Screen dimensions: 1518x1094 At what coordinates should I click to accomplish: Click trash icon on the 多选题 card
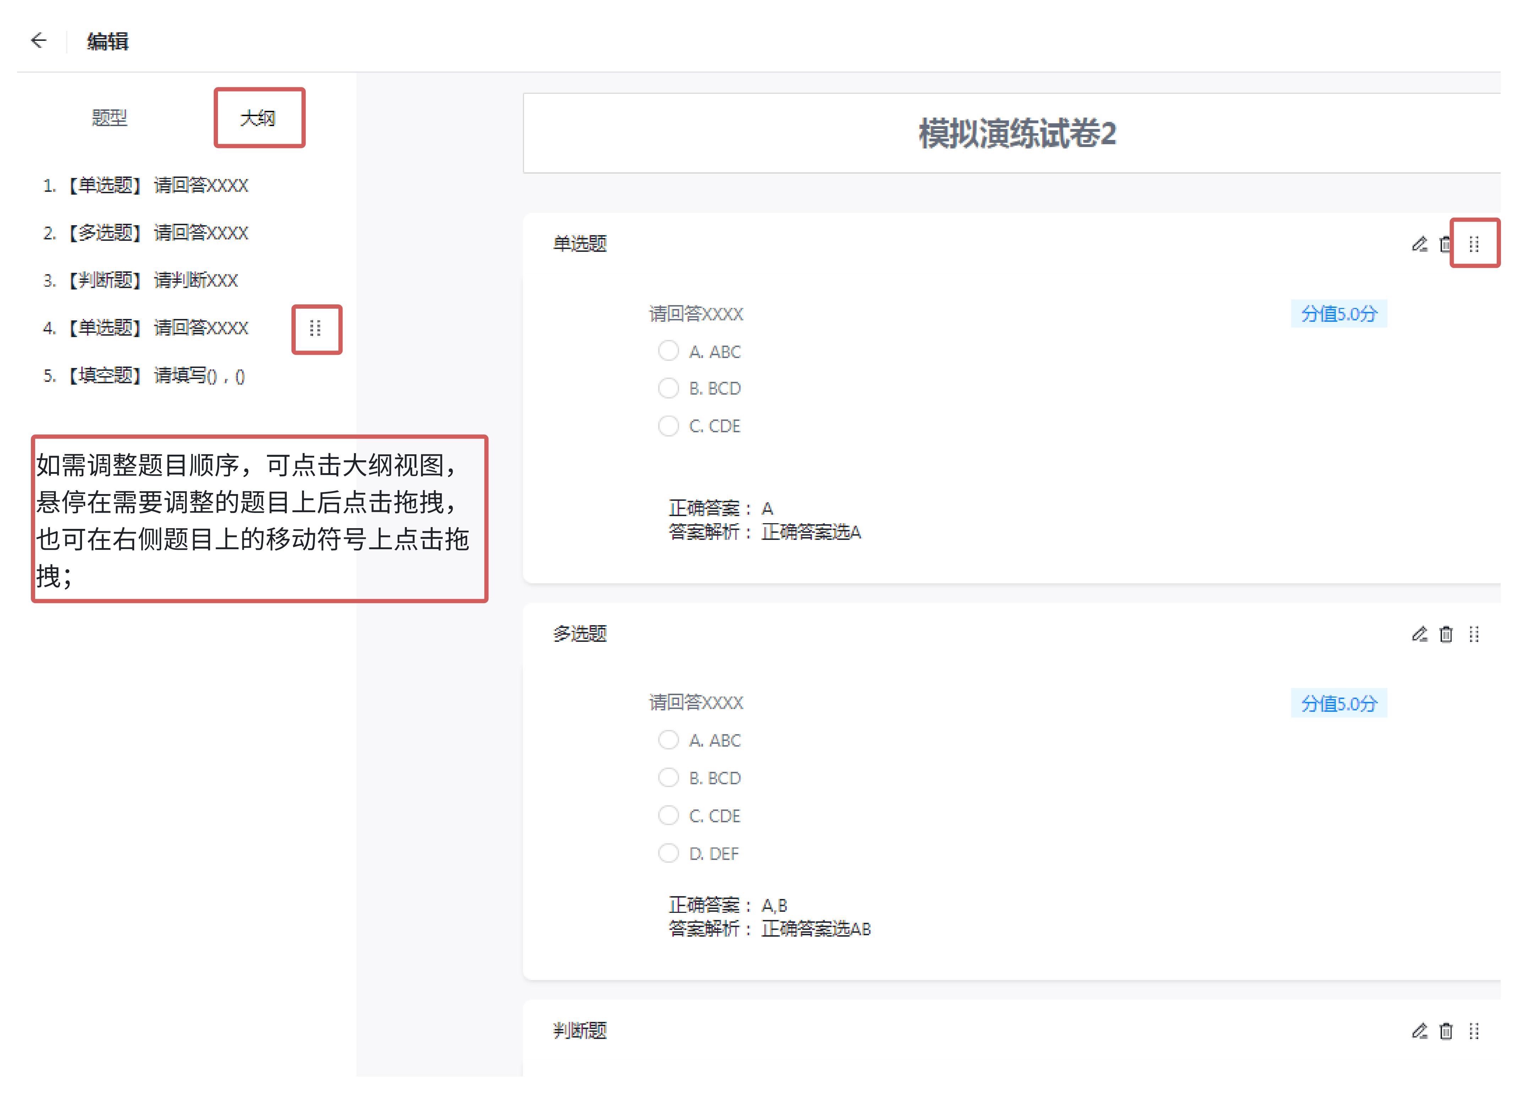[1446, 634]
